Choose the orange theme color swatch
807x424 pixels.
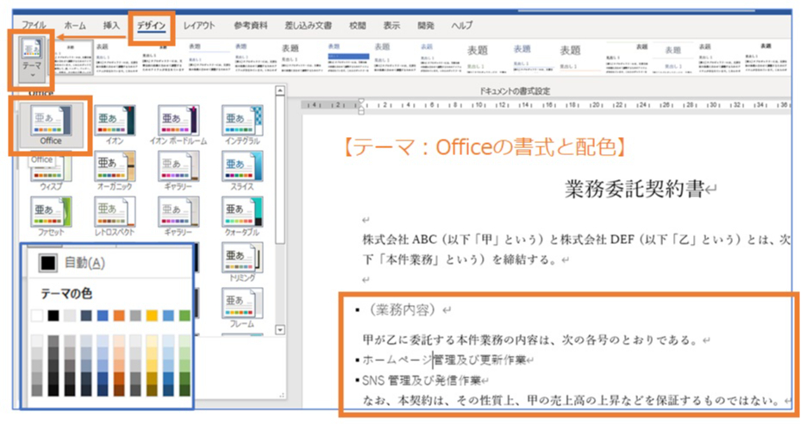click(x=119, y=315)
